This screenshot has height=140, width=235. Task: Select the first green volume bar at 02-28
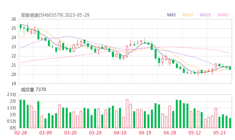point(21,114)
